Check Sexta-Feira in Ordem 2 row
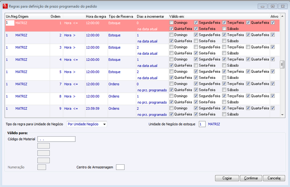The image size is (290, 187). point(196,41)
